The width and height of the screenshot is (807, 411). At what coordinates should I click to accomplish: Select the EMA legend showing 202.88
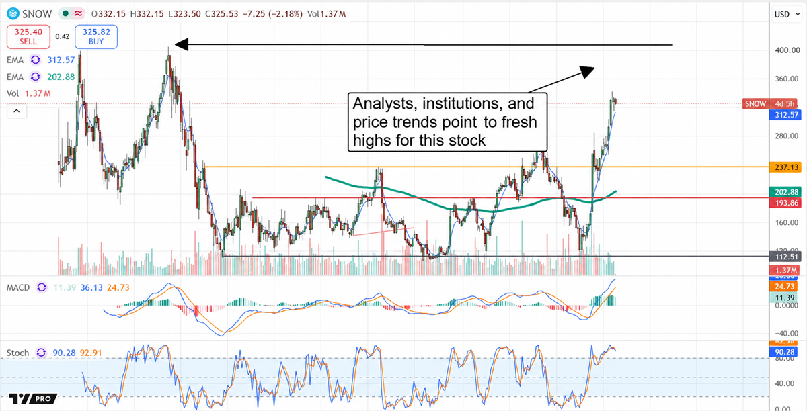pyautogui.click(x=40, y=79)
